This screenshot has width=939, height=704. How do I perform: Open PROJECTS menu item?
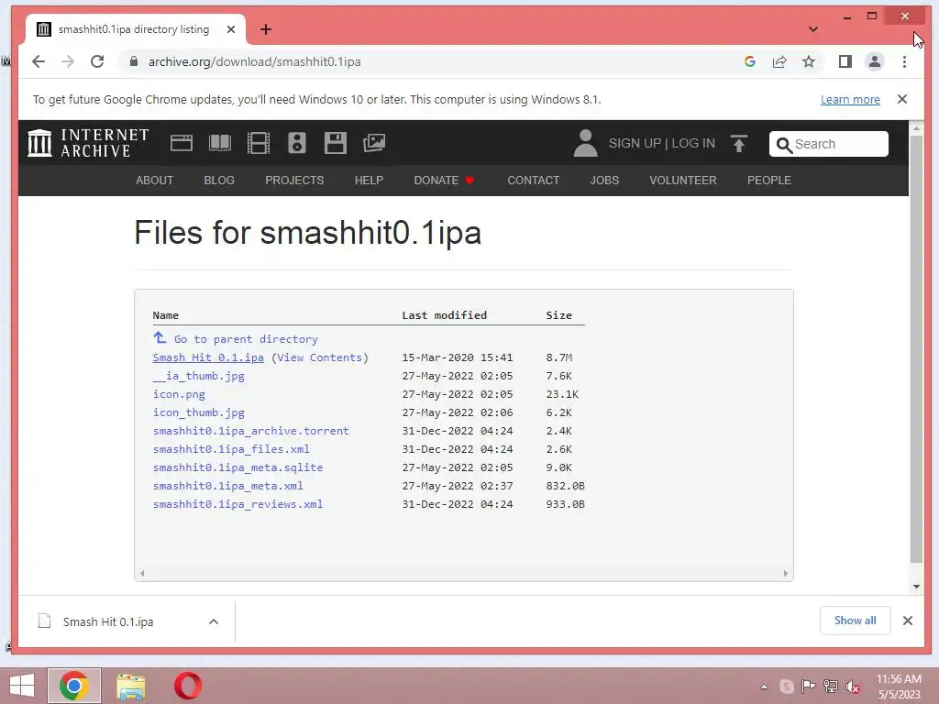point(294,181)
